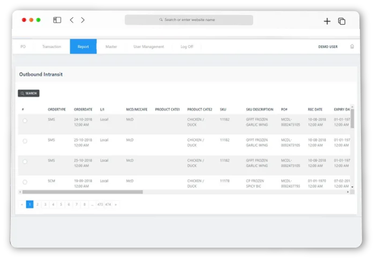
Task: Show tab overview icon in browser
Action: [x=342, y=21]
